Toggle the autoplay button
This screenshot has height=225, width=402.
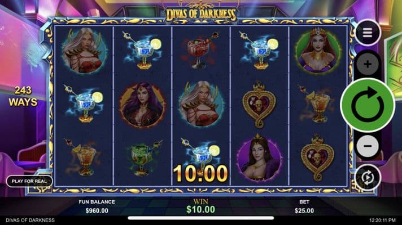[x=368, y=177]
